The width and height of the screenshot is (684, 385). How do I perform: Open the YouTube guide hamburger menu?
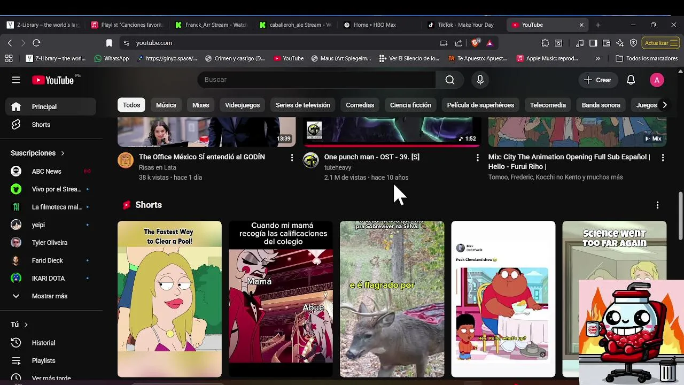pos(16,80)
